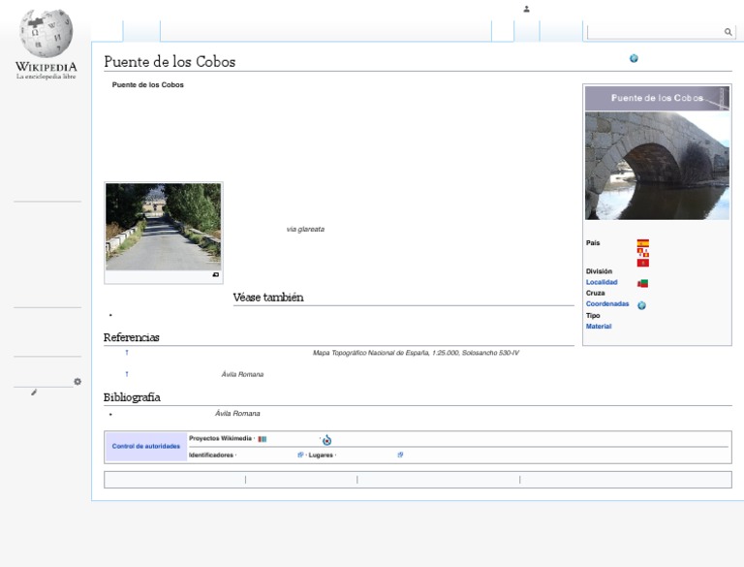Screen dimensions: 744x567
Task: Enlarge the road thumbnail using its magnify icon
Action: [215, 275]
